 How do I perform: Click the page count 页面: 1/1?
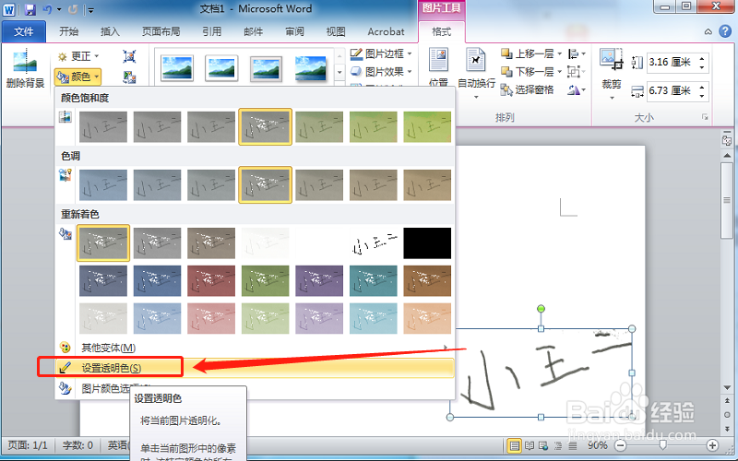pyautogui.click(x=28, y=445)
